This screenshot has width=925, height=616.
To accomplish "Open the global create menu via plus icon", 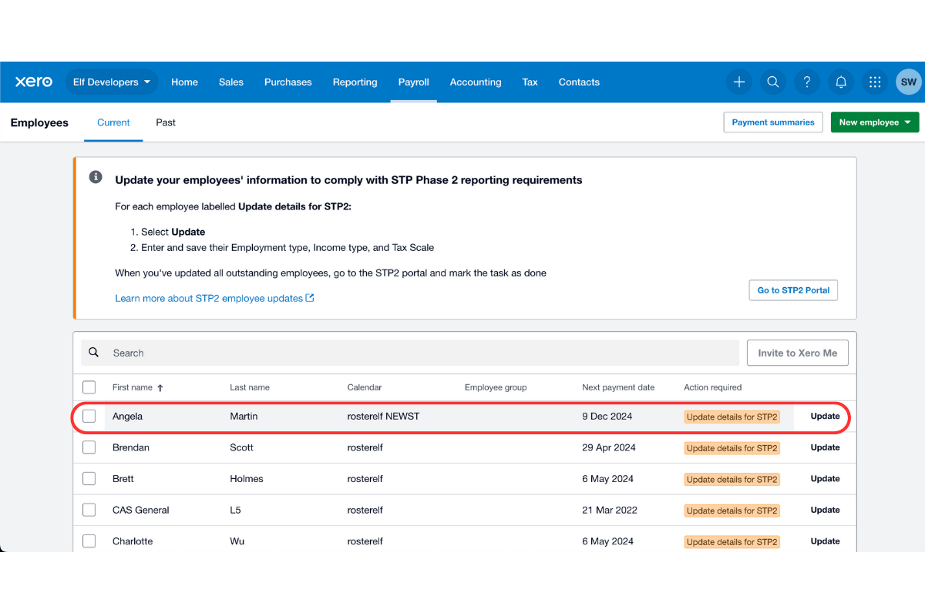I will 739,82.
